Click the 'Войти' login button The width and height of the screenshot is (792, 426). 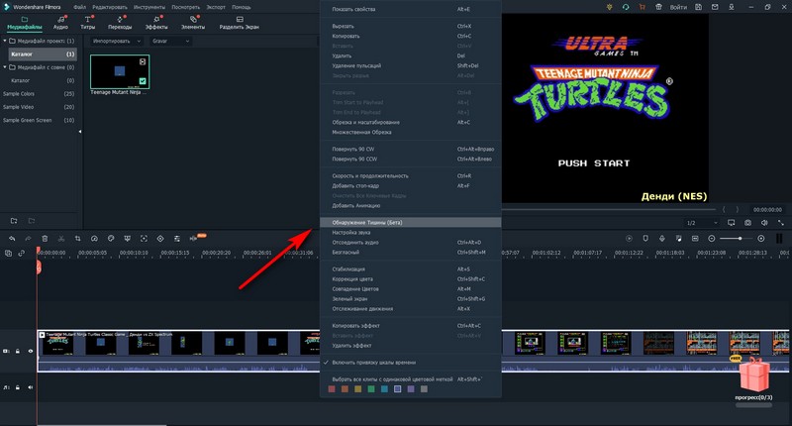[x=678, y=7]
